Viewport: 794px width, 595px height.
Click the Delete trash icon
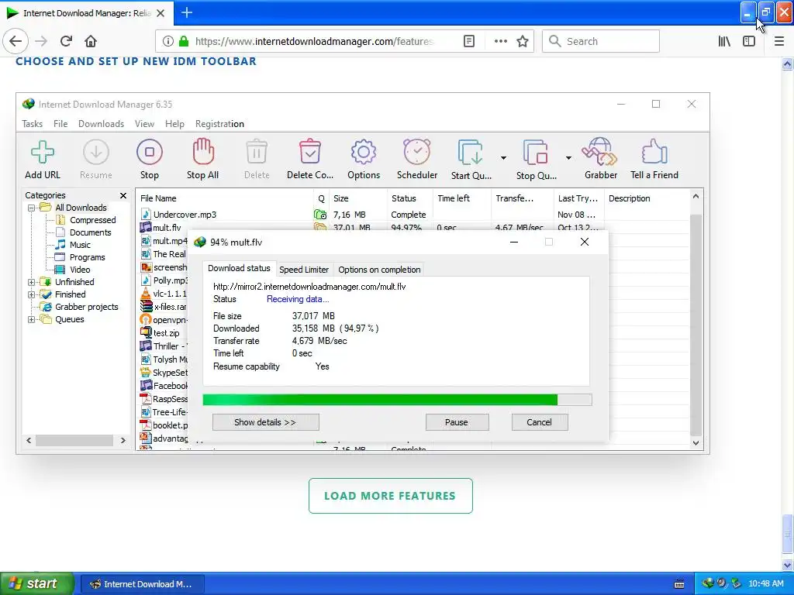tap(257, 152)
